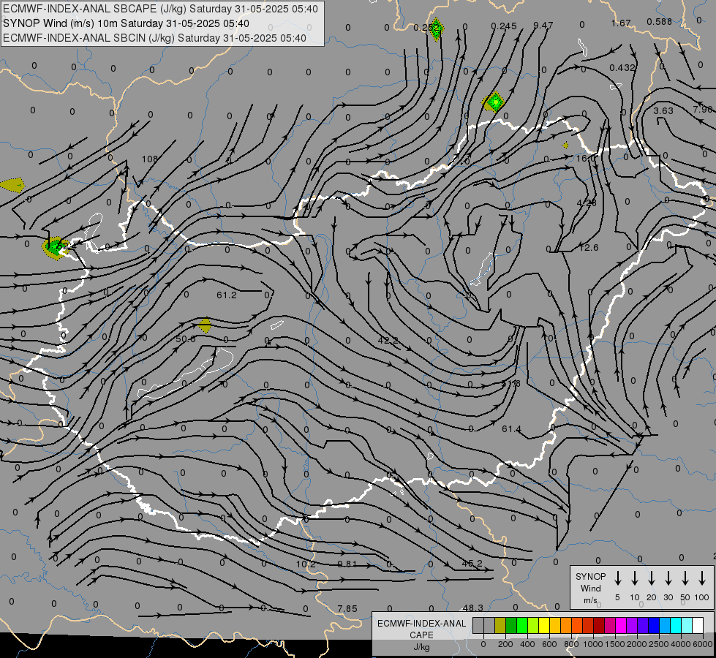Image resolution: width=716 pixels, height=658 pixels.
Task: Click the green CAPE marker beside 0.245
Action: 437,29
